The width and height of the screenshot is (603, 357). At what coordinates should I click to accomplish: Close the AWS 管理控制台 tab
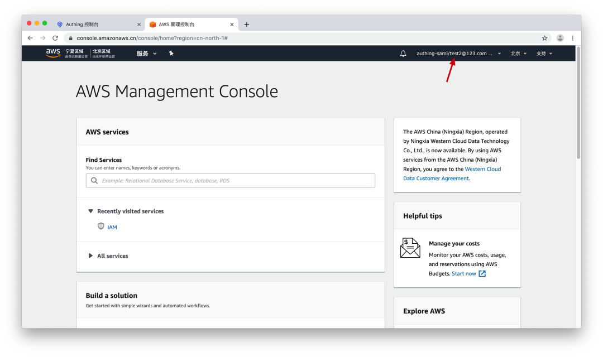tap(232, 25)
